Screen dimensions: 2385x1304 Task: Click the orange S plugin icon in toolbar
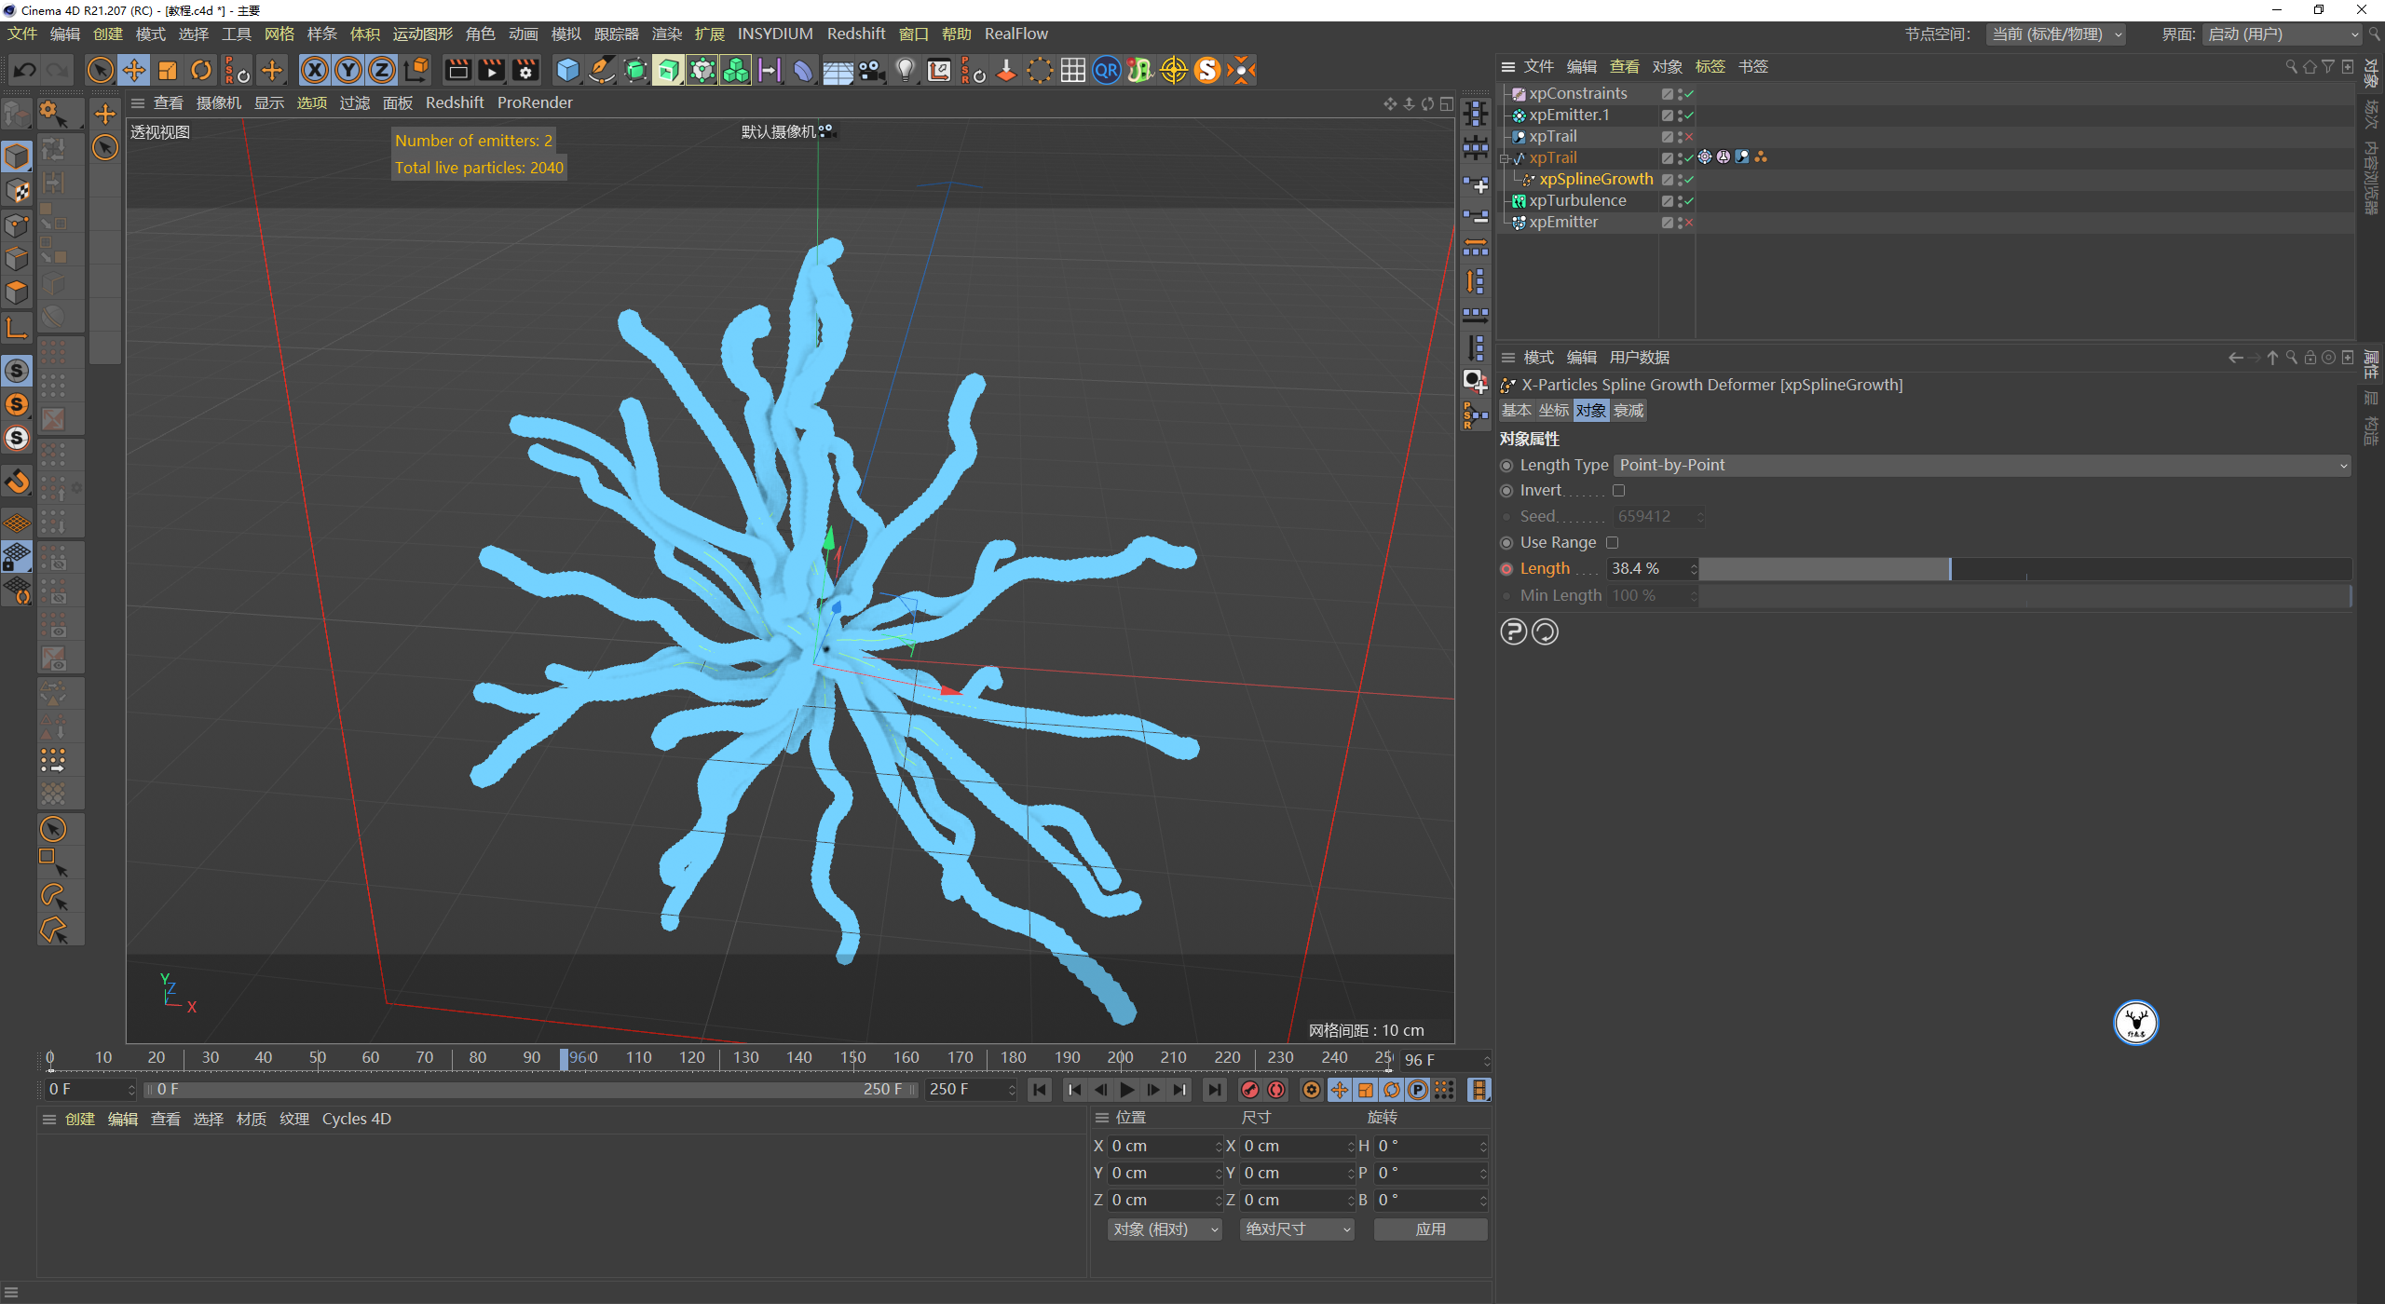tap(1207, 70)
